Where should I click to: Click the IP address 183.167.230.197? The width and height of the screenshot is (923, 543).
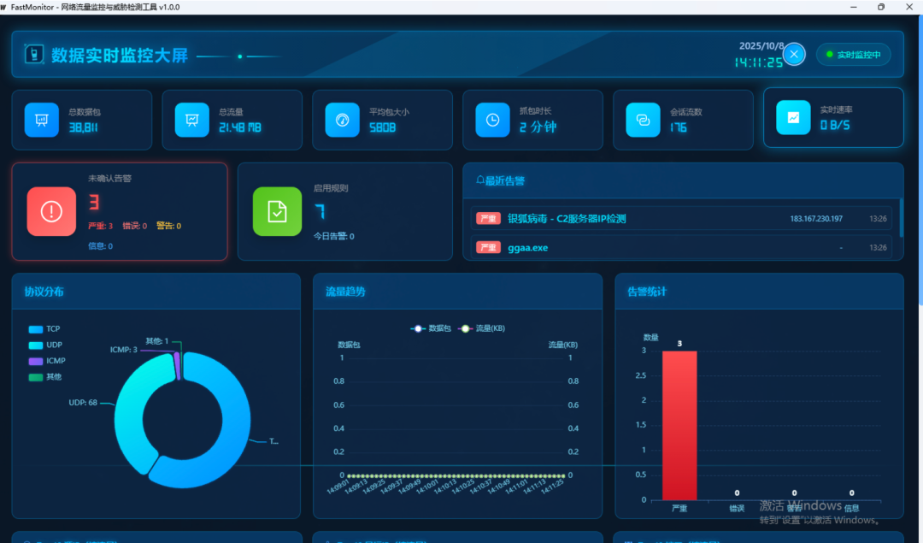816,219
